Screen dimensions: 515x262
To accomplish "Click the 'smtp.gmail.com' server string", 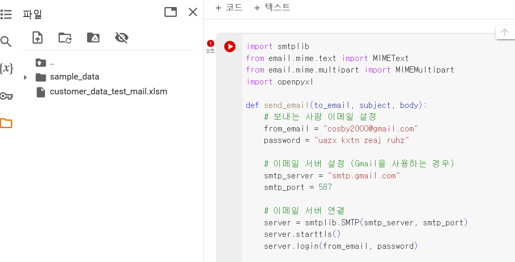I will pyautogui.click(x=364, y=175).
